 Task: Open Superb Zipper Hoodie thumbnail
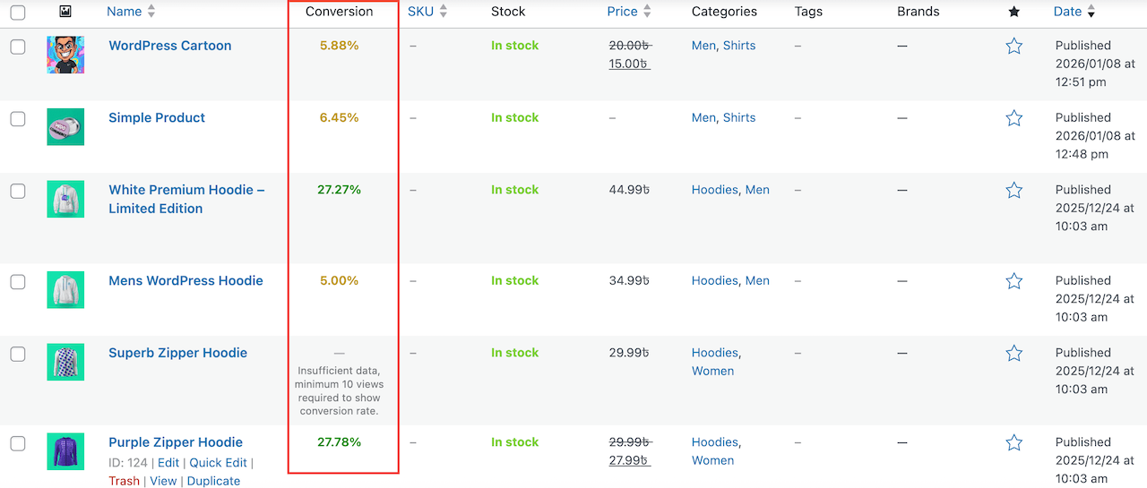65,362
